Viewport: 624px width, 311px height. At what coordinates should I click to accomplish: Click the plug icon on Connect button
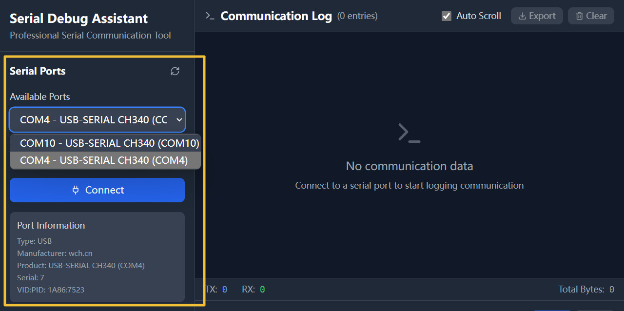point(76,190)
